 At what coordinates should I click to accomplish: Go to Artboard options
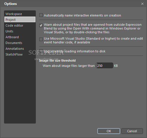tap(20, 37)
